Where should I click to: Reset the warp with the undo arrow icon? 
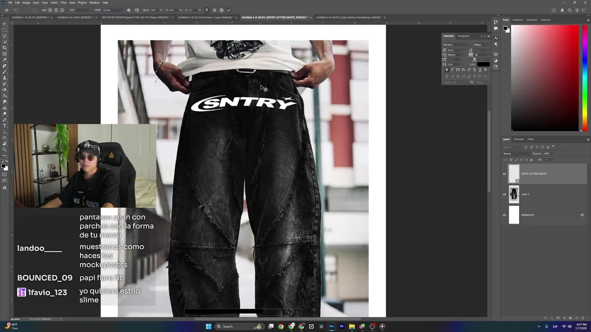coord(214,10)
